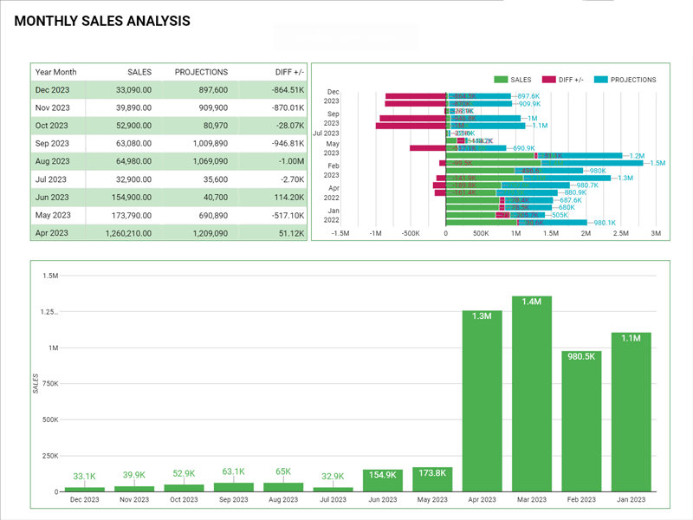693x520 pixels.
Task: Click the Monthly Sales Analysis title
Action: (102, 21)
